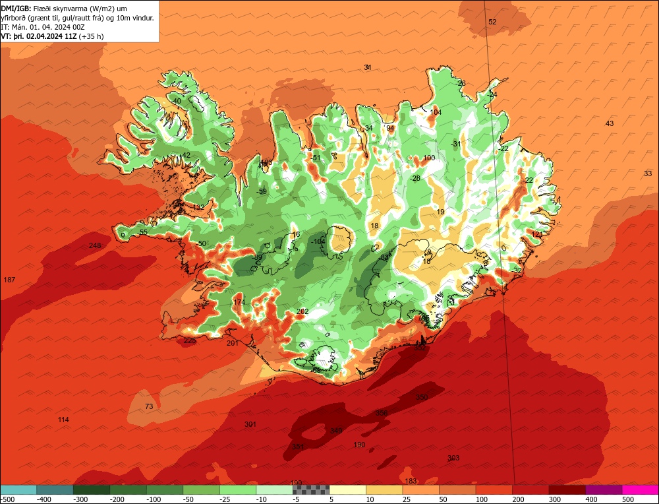
Task: Click the '16' value in central Iceland
Action: pos(297,235)
